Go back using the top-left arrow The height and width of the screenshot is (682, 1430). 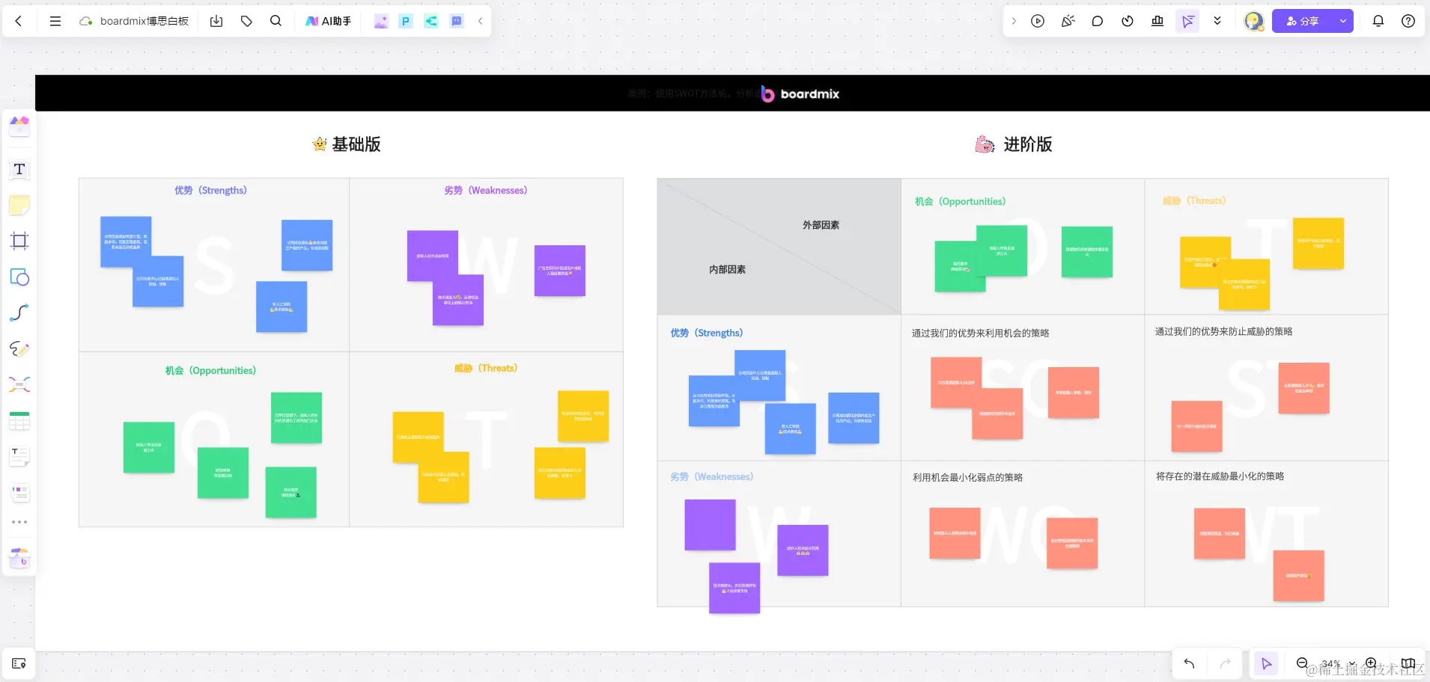click(19, 21)
